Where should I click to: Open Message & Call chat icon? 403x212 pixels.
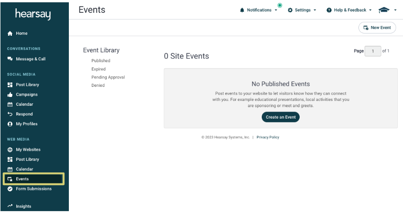pos(10,59)
